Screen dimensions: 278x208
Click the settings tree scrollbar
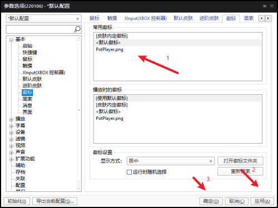79,114
